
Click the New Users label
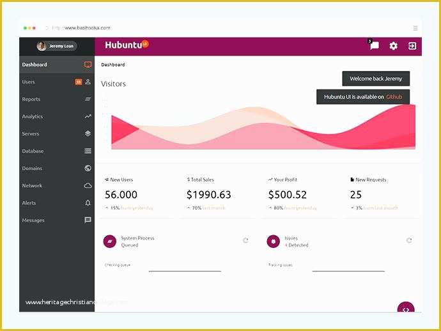tap(121, 180)
